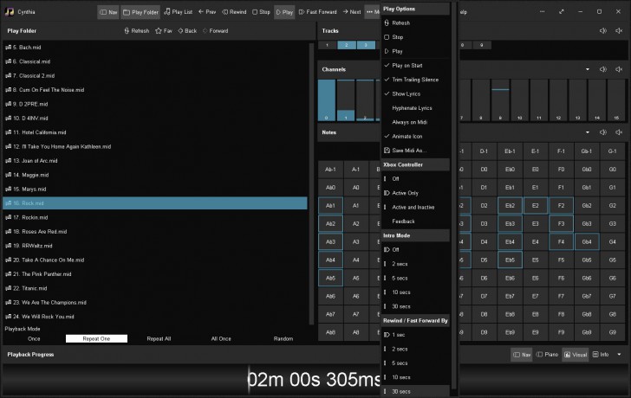Choose Save Midi As in Play Options
The image size is (631, 398).
point(409,150)
